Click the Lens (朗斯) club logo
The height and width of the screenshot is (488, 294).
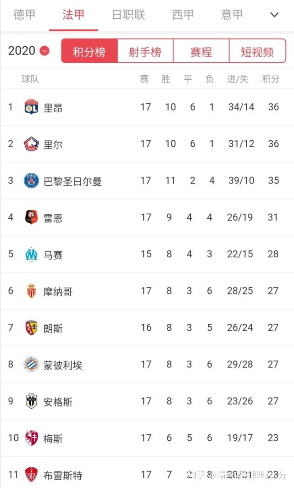tap(31, 327)
